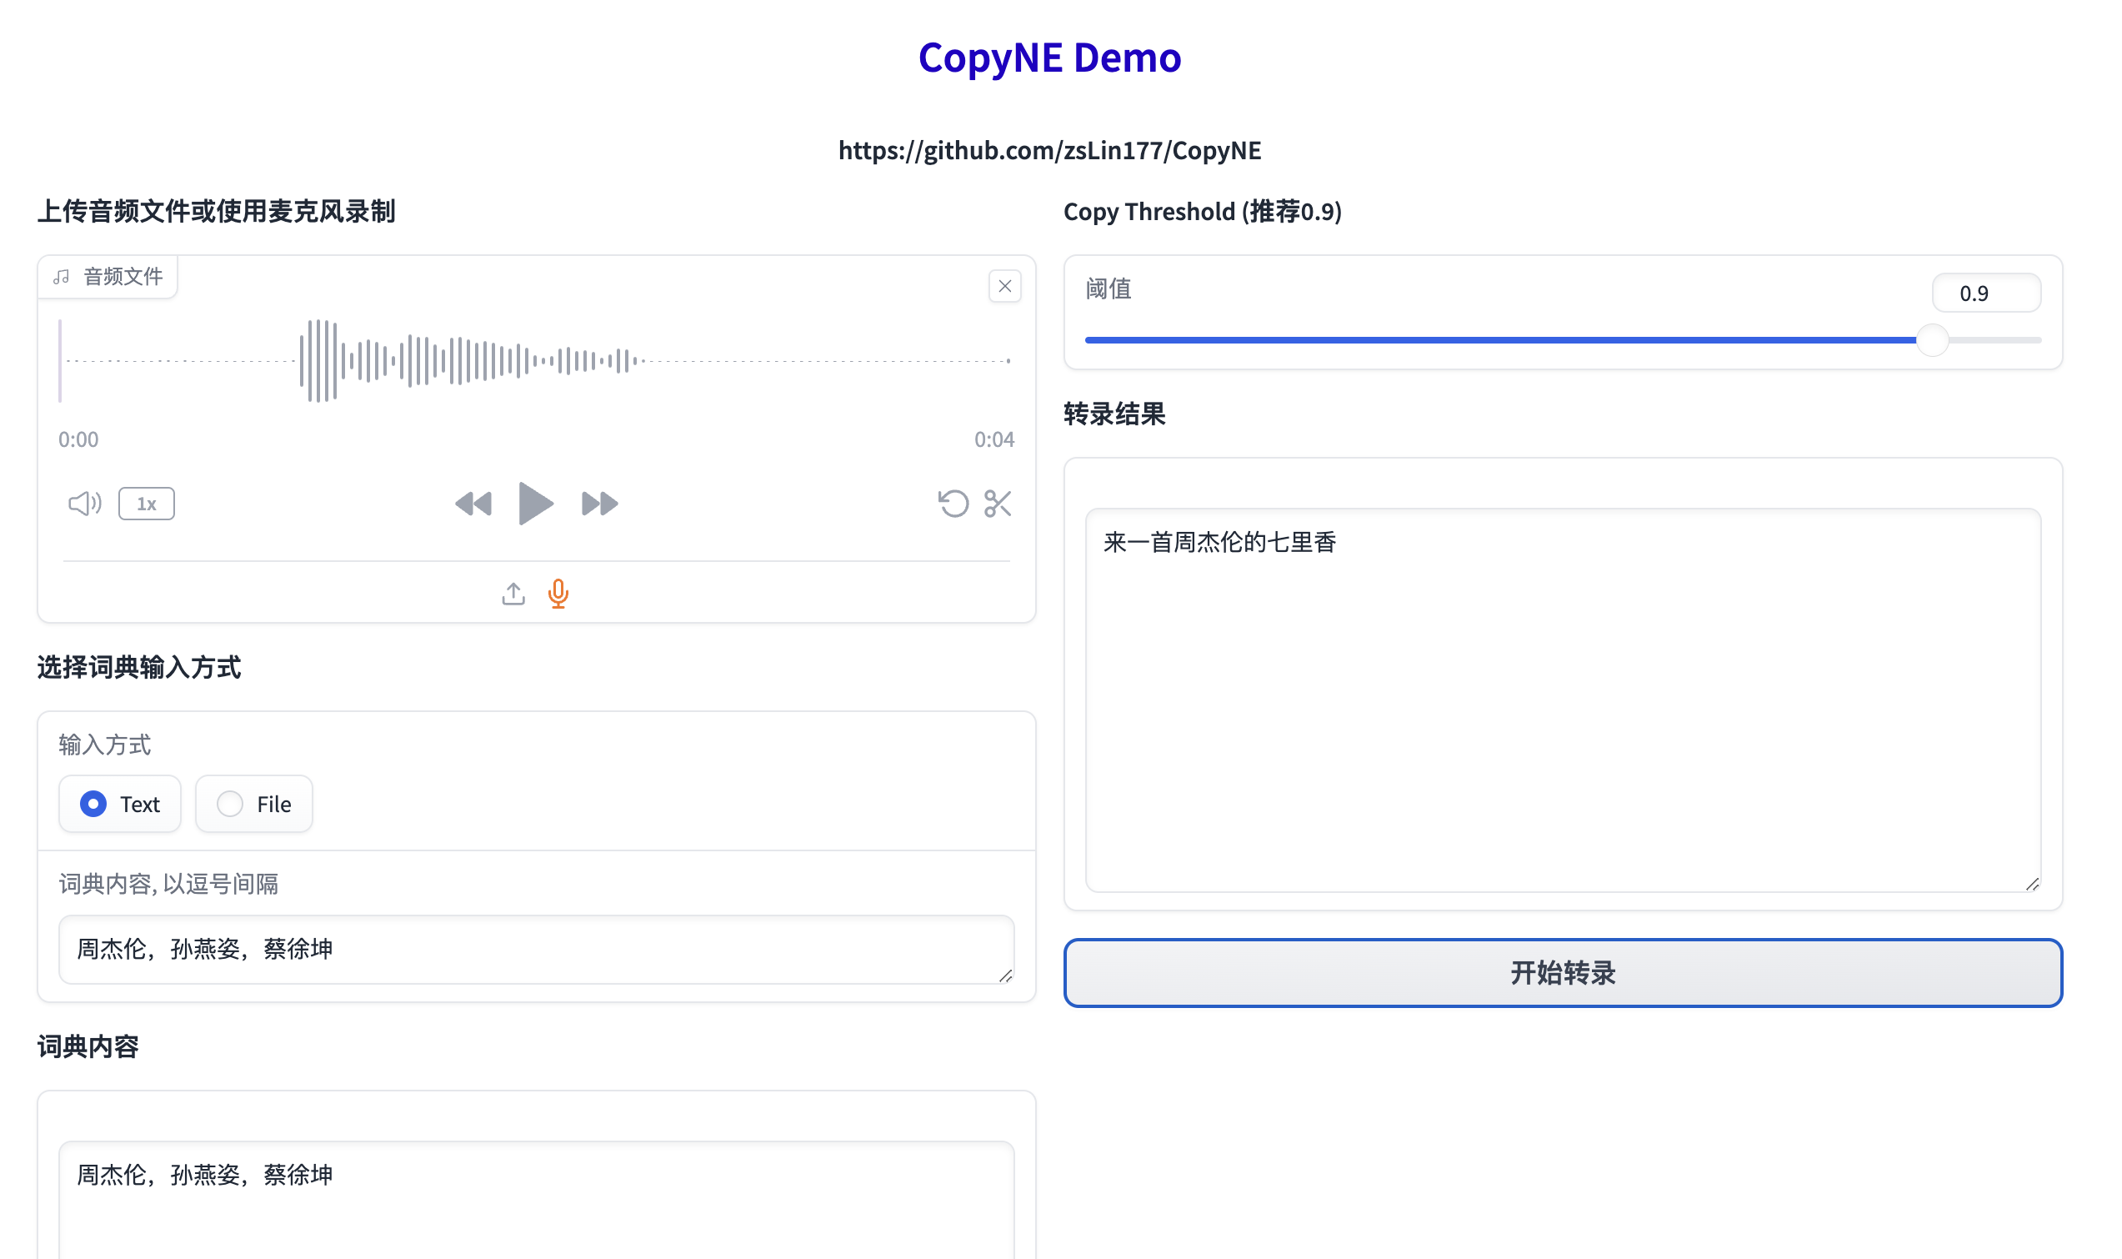
Task: Remove the audio with X button
Action: (1004, 287)
